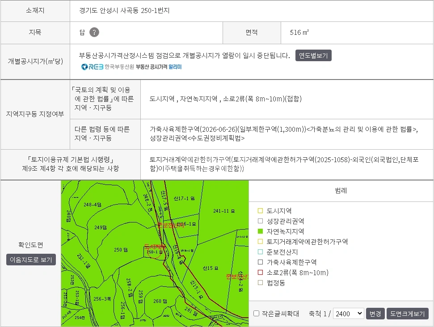
Task: Click the 가축사육제한구역 legend box
Action: pos(260,262)
